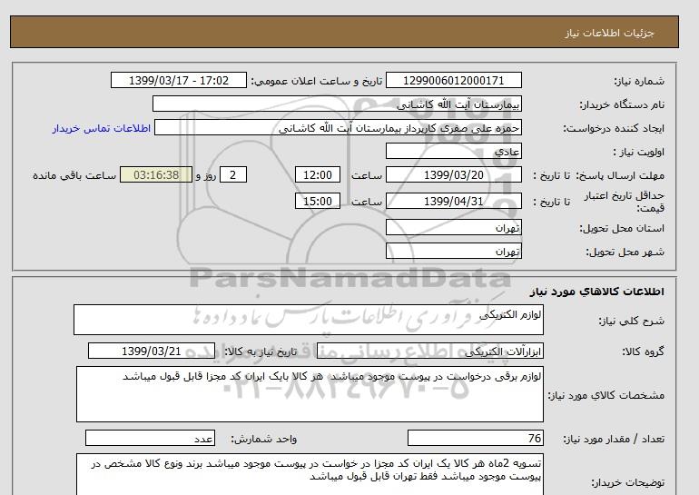Click the remaining time countdown 03:16:38
The width and height of the screenshot is (699, 495).
(x=156, y=174)
